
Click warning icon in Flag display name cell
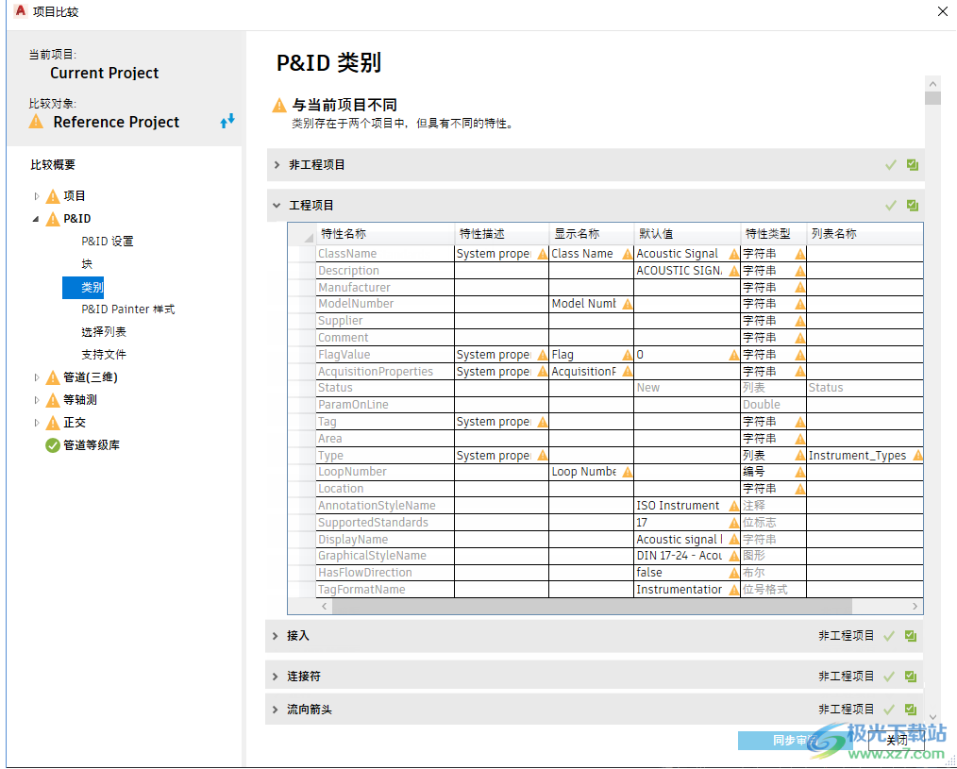point(627,355)
